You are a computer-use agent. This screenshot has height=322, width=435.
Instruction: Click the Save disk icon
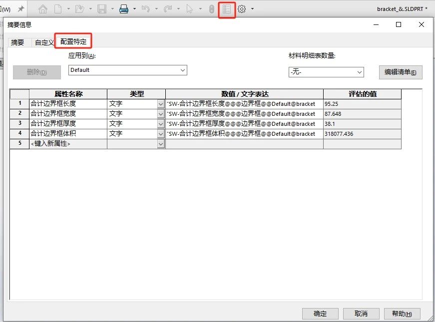pyautogui.click(x=102, y=9)
